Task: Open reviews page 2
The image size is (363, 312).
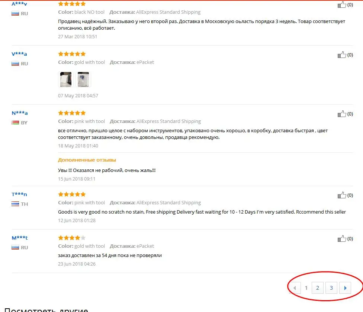Action: tap(318, 288)
